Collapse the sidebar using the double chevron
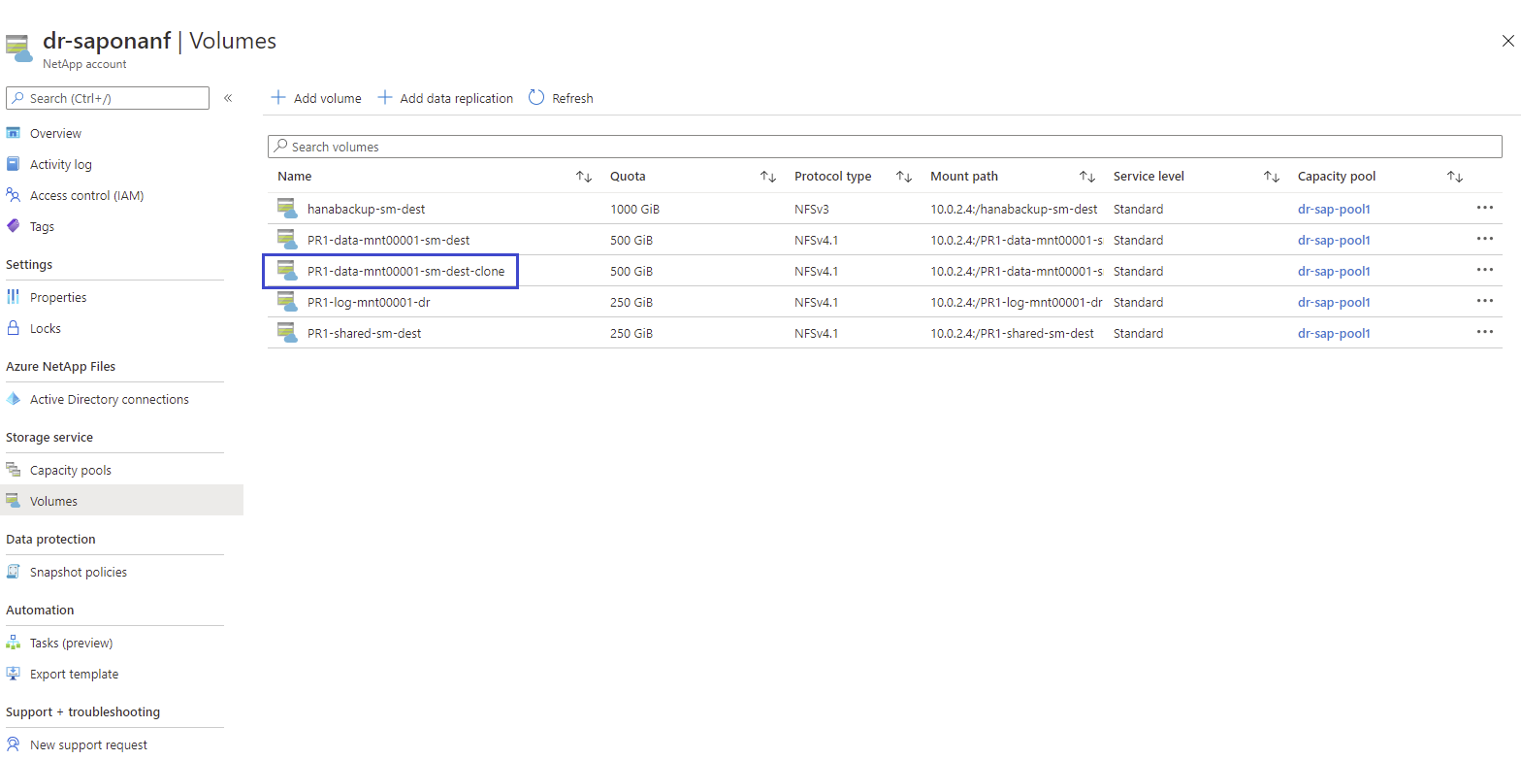This screenshot has height=760, width=1521. 228,98
